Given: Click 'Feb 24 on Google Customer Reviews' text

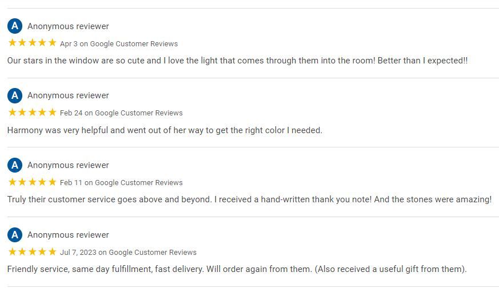Looking at the screenshot, I should 121,113.
